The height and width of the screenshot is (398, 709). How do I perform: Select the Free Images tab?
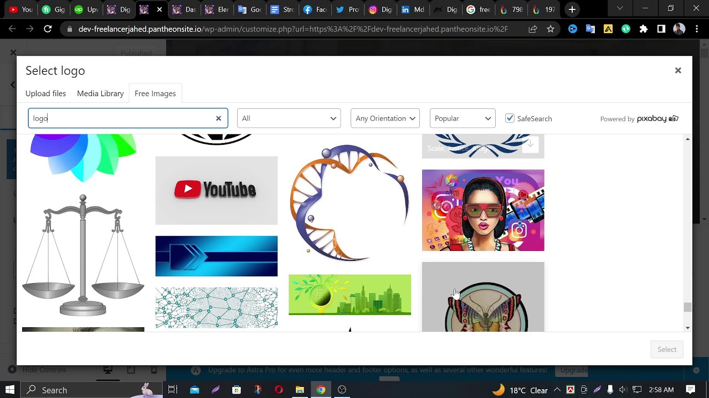pos(155,93)
